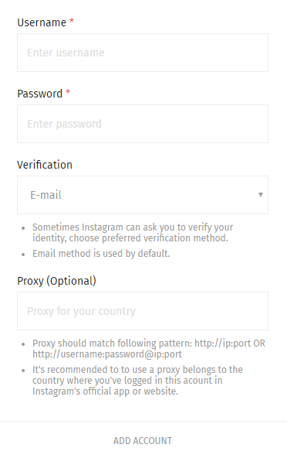Screen dimensions: 287x458
Task: Click the 'Proxy should match following pattern' hint
Action: tap(149, 348)
